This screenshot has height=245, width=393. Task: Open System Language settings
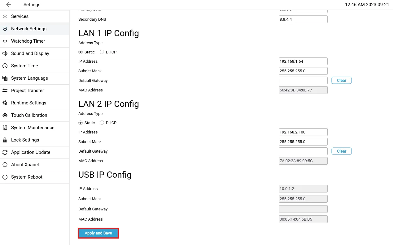click(x=29, y=78)
